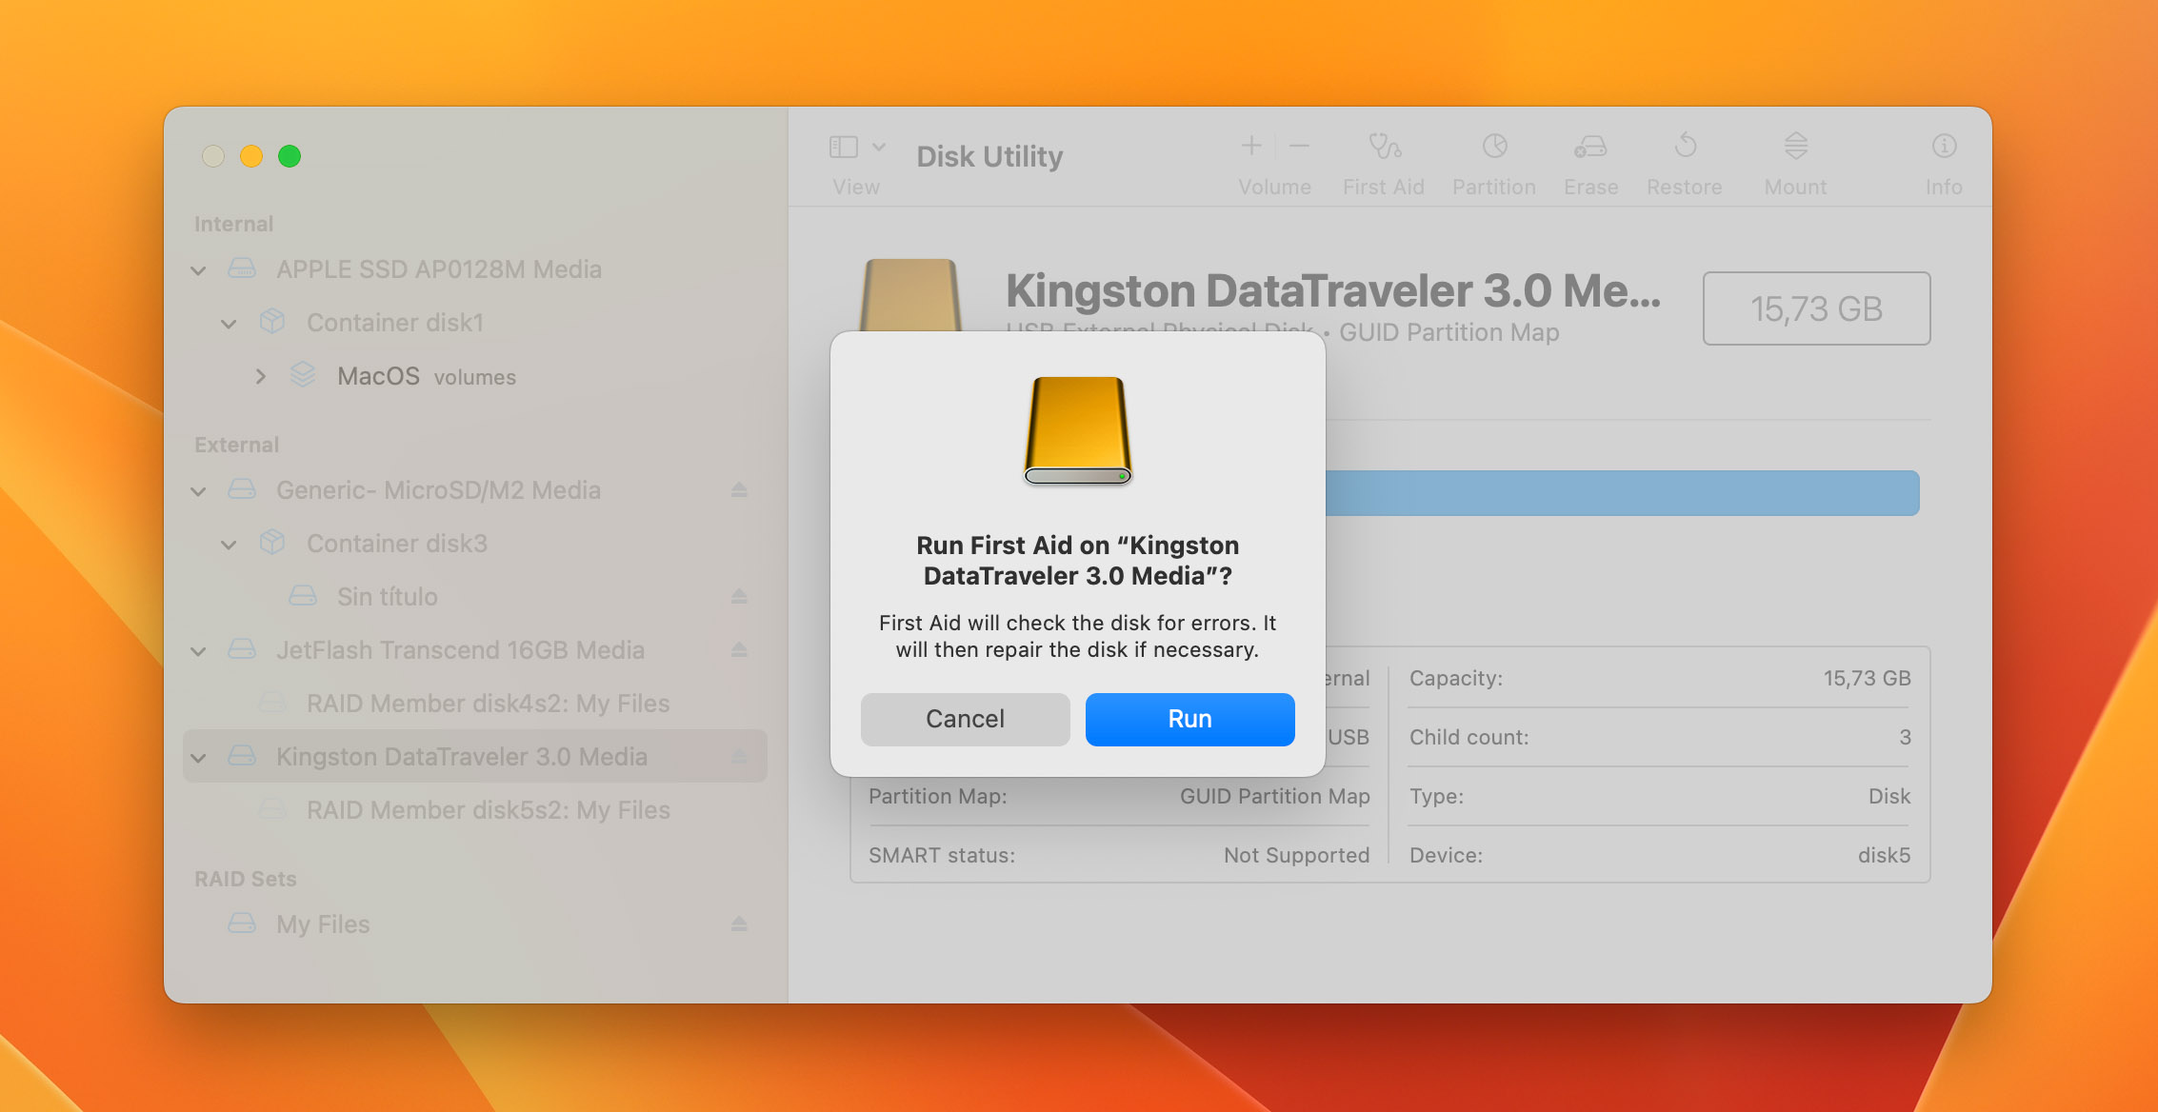The width and height of the screenshot is (2158, 1112).
Task: Select RAID Member disk5s2: My Files
Action: (475, 809)
